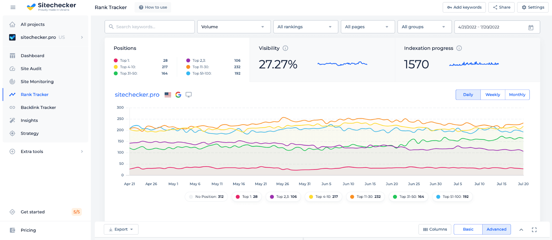552x240 pixels.
Task: Click the sitechecker.pro chart title link
Action: tap(137, 95)
